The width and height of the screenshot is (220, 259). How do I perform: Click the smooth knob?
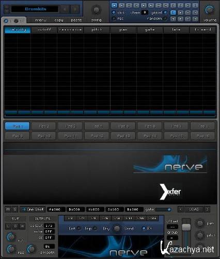31,249
